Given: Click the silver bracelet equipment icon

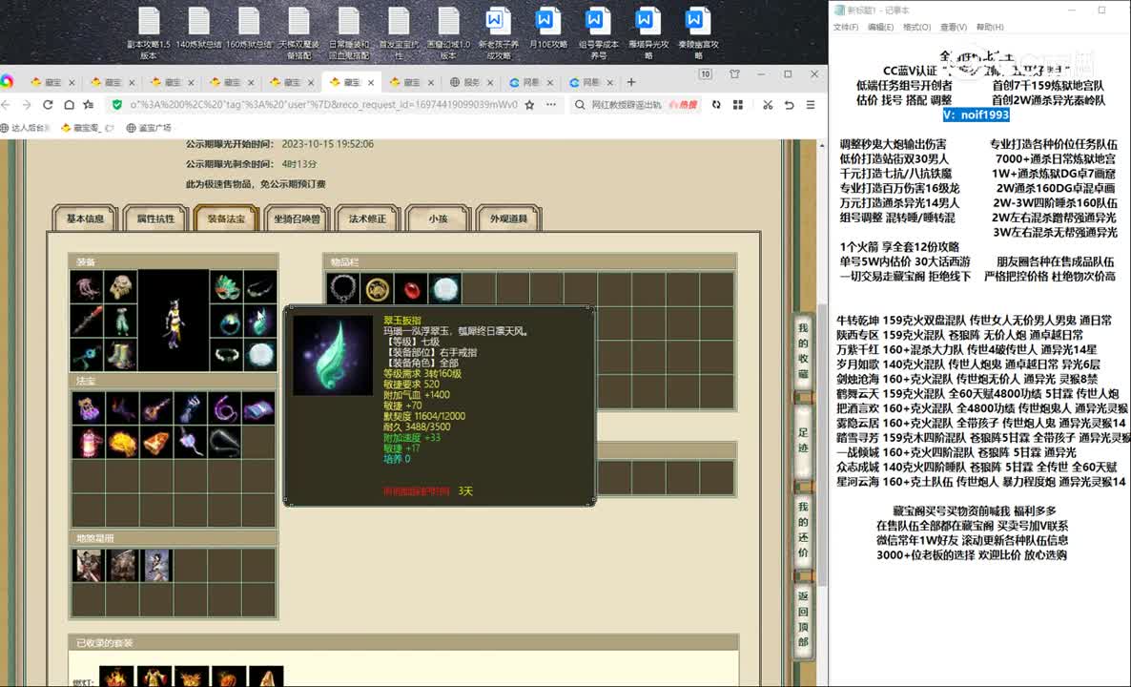Looking at the screenshot, I should [227, 354].
